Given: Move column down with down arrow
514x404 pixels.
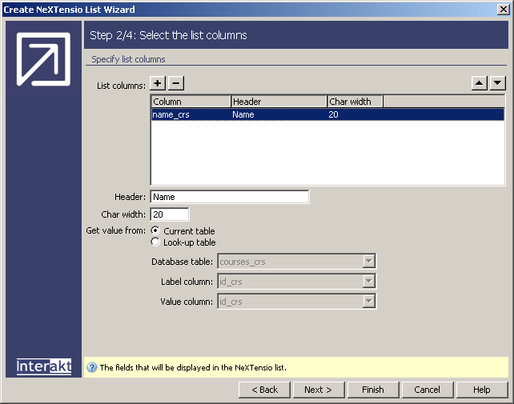Looking at the screenshot, I should click(x=497, y=83).
